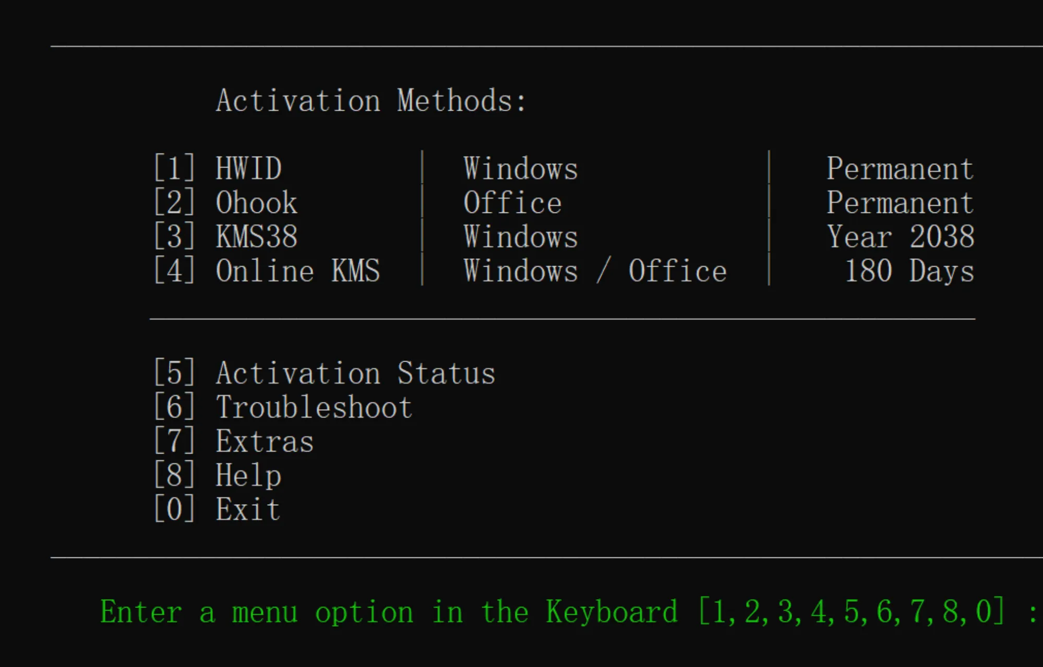Open the Activation Status entry

tap(355, 373)
